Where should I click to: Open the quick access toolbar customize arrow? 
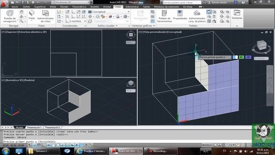(x=91, y=2)
